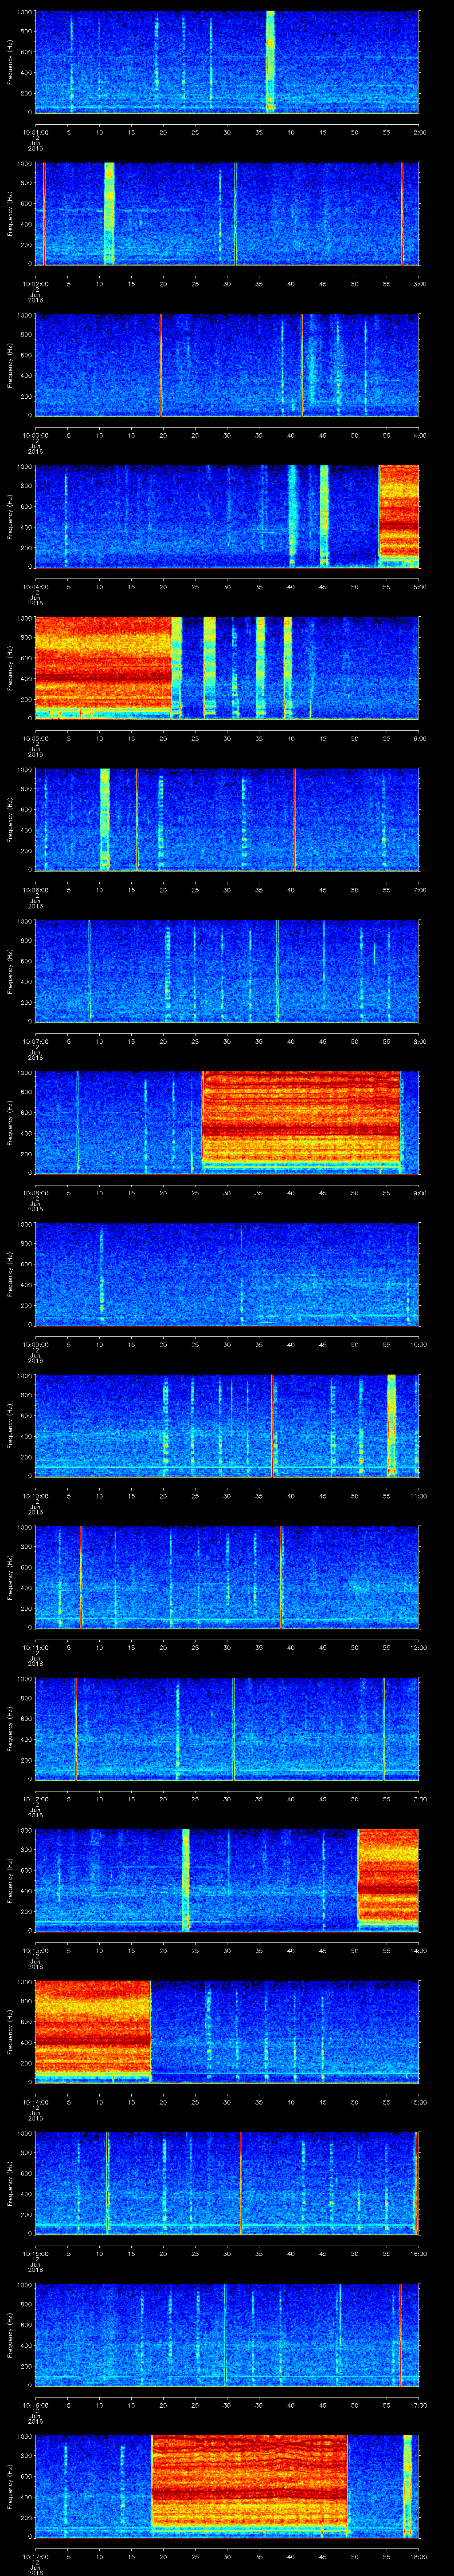The image size is (454, 2576).
Task: Click the 45-second tick under the 10:06:00 panel
Action: coord(322,890)
